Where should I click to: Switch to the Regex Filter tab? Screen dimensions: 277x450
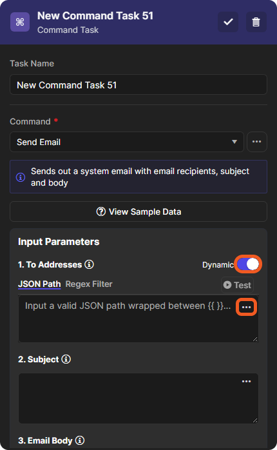[89, 284]
